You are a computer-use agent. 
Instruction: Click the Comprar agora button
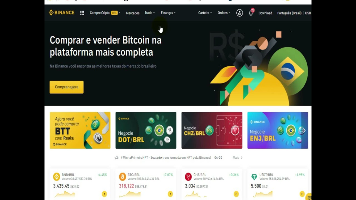[66, 87]
